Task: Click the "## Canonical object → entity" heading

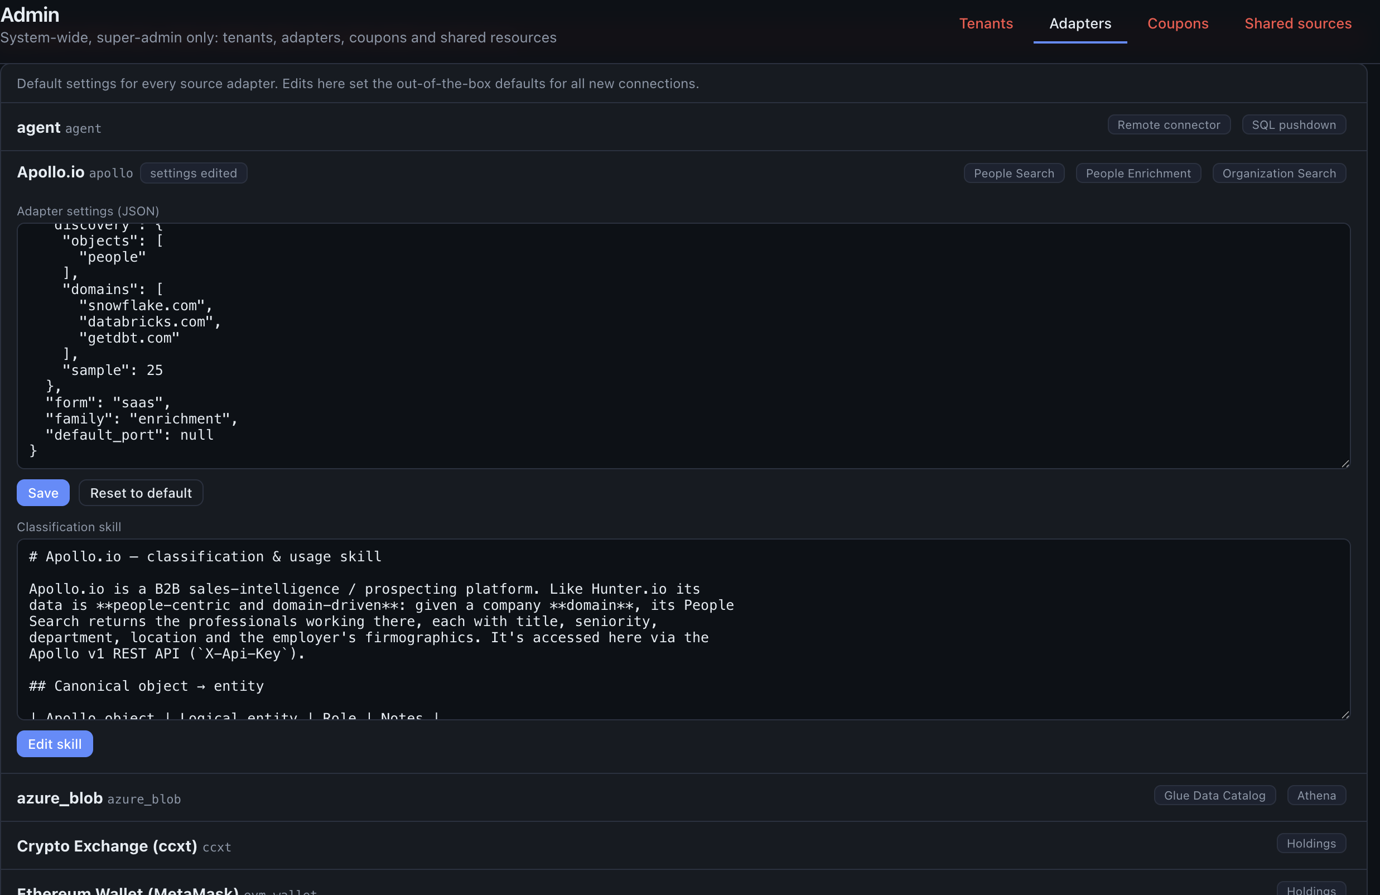Action: tap(146, 686)
